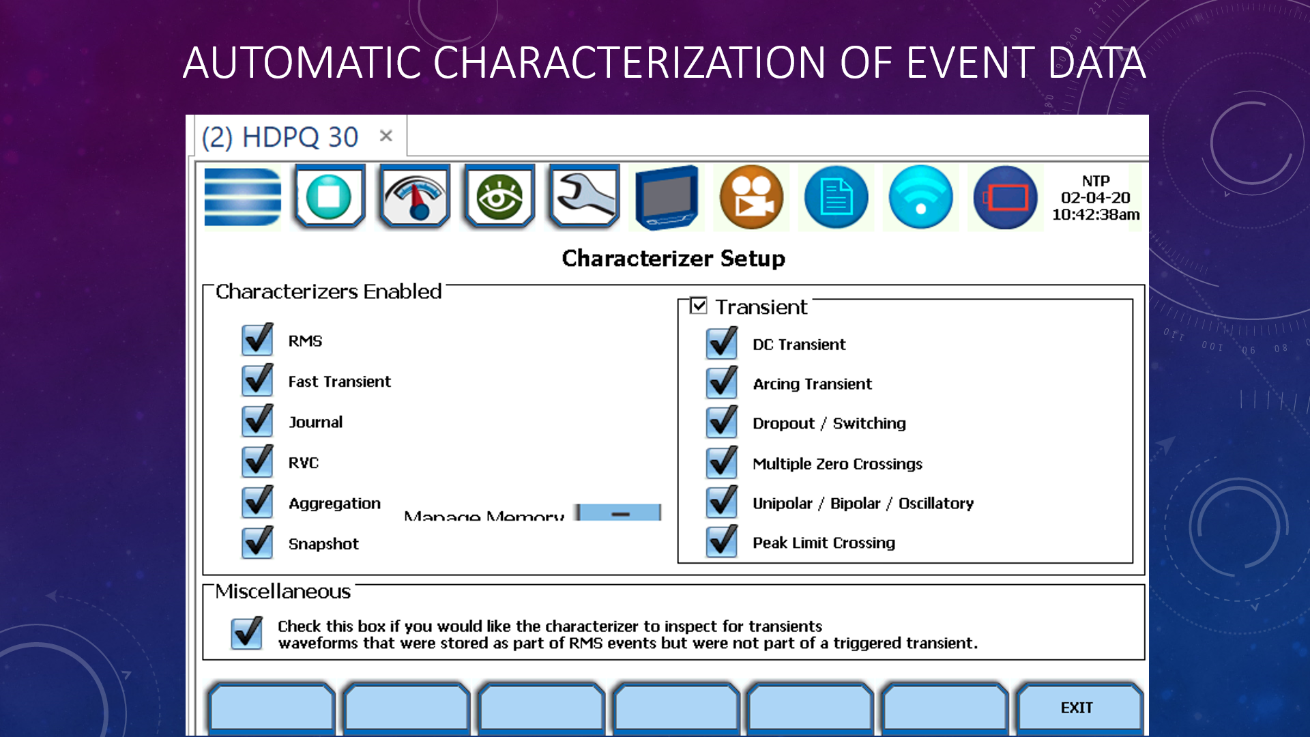Click the orange video camera icon
The width and height of the screenshot is (1310, 737).
tap(751, 197)
